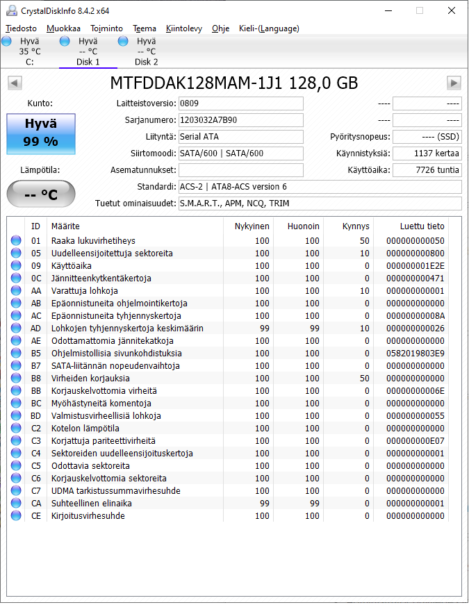Image resolution: width=469 pixels, height=605 pixels.
Task: Click status orb of Odottamattomia jännitekatkoja row
Action: [16, 340]
